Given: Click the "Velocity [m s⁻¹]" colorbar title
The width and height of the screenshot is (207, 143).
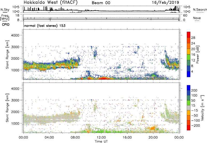Looking at the screenshot, I should [x=202, y=108].
